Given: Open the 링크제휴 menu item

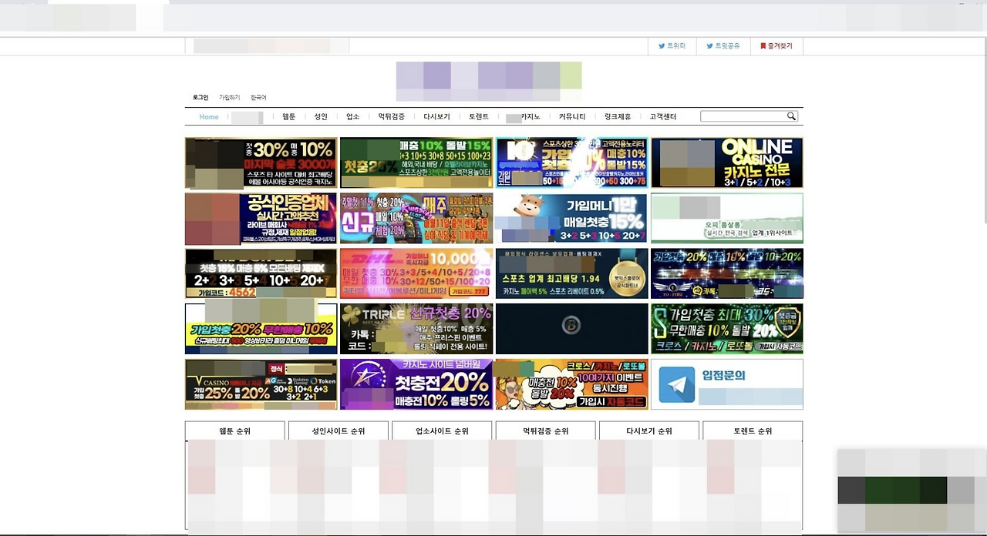Looking at the screenshot, I should [618, 117].
